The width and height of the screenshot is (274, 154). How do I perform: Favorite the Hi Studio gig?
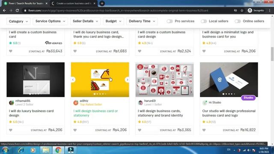(x=204, y=130)
